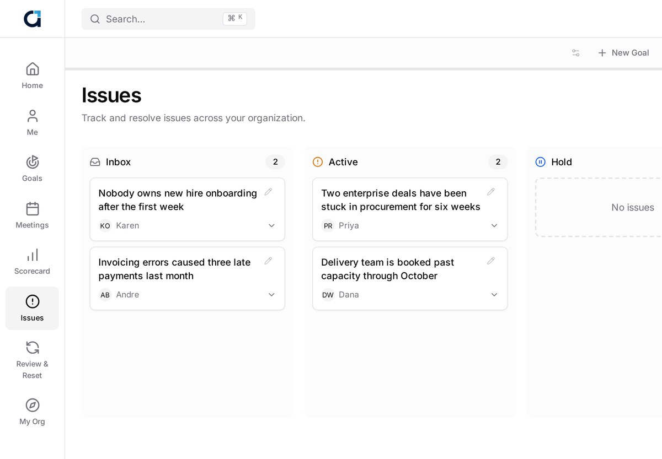Open 'Invoicing errors caused three late payments' issue
The width and height of the screenshot is (662, 459).
click(x=174, y=269)
